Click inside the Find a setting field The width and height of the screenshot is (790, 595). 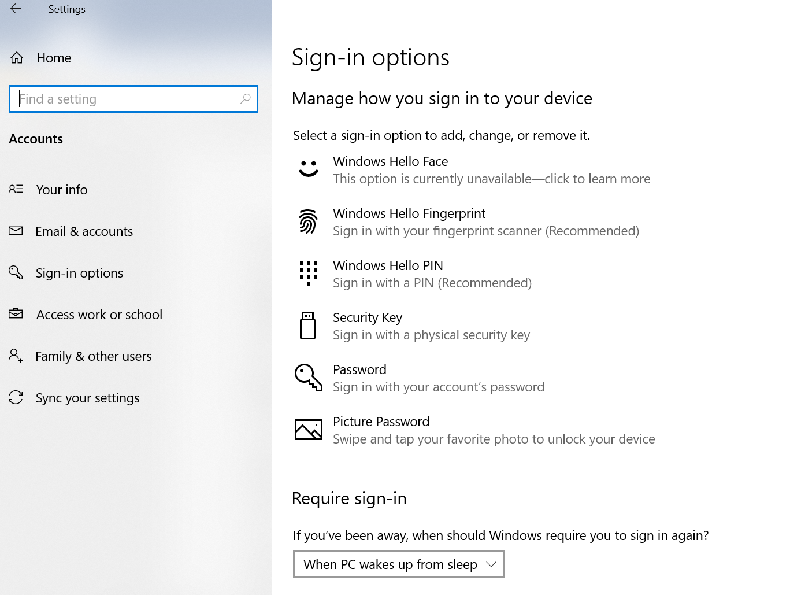tap(116, 99)
